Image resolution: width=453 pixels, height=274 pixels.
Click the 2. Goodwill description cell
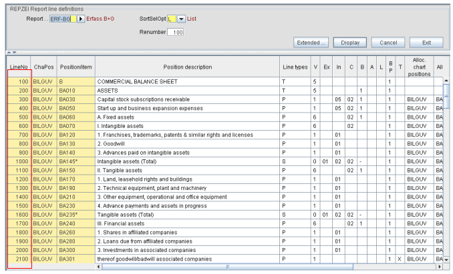point(188,144)
